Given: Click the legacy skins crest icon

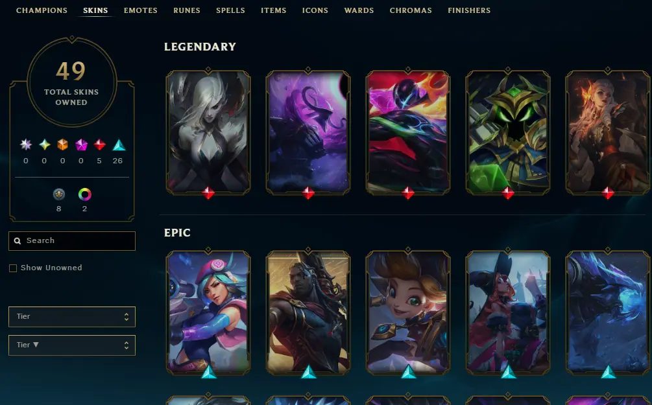Looking at the screenshot, I should tap(59, 194).
